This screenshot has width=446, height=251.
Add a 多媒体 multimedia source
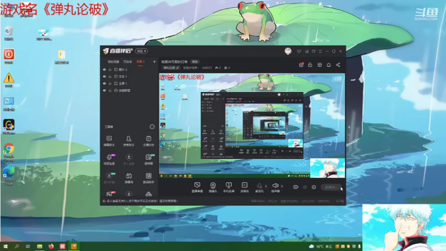tap(244, 187)
